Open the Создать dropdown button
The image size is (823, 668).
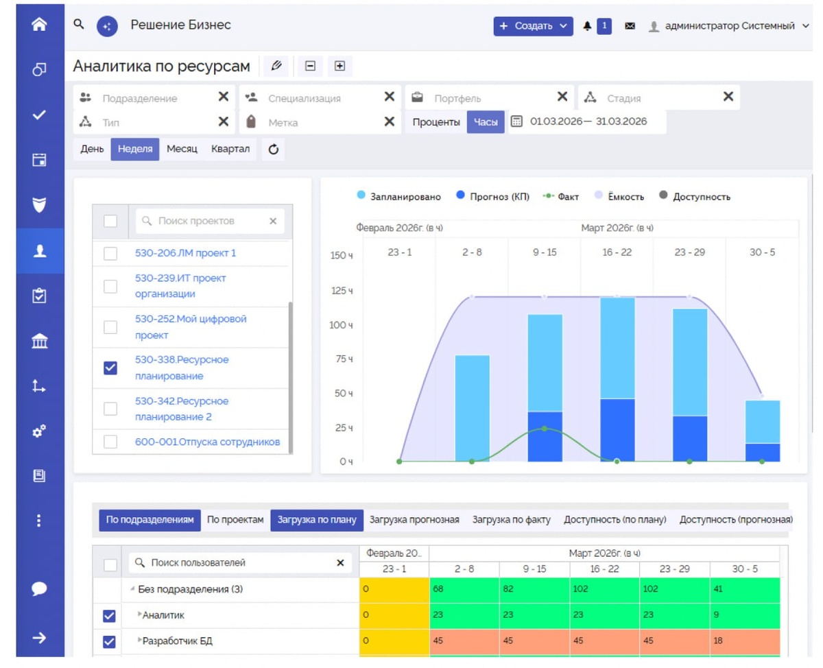[x=533, y=26]
